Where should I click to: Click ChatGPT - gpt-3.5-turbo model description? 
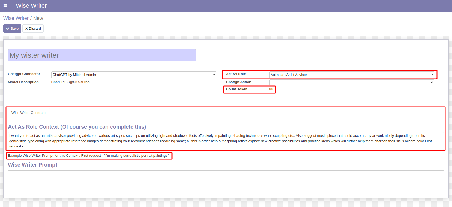tap(70, 82)
